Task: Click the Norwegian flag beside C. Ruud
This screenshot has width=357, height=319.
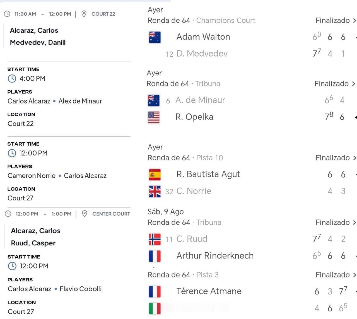Action: point(155,239)
